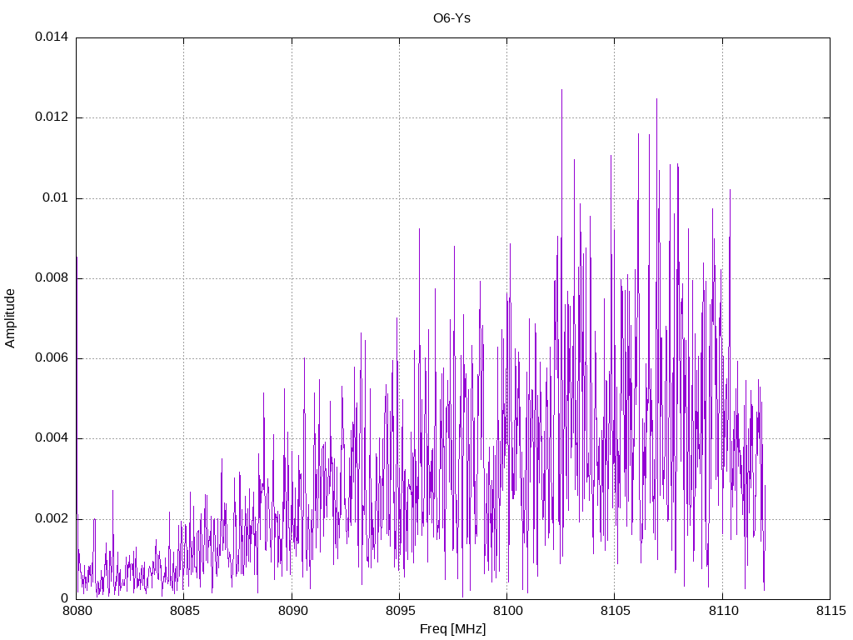Click the 0.008 y-axis tick label
Image resolution: width=853 pixels, height=640 pixels.
pos(52,278)
